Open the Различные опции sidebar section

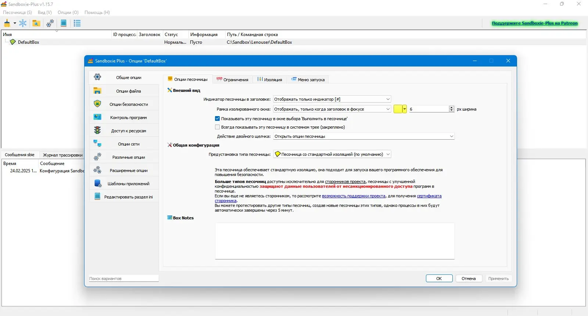click(x=124, y=157)
